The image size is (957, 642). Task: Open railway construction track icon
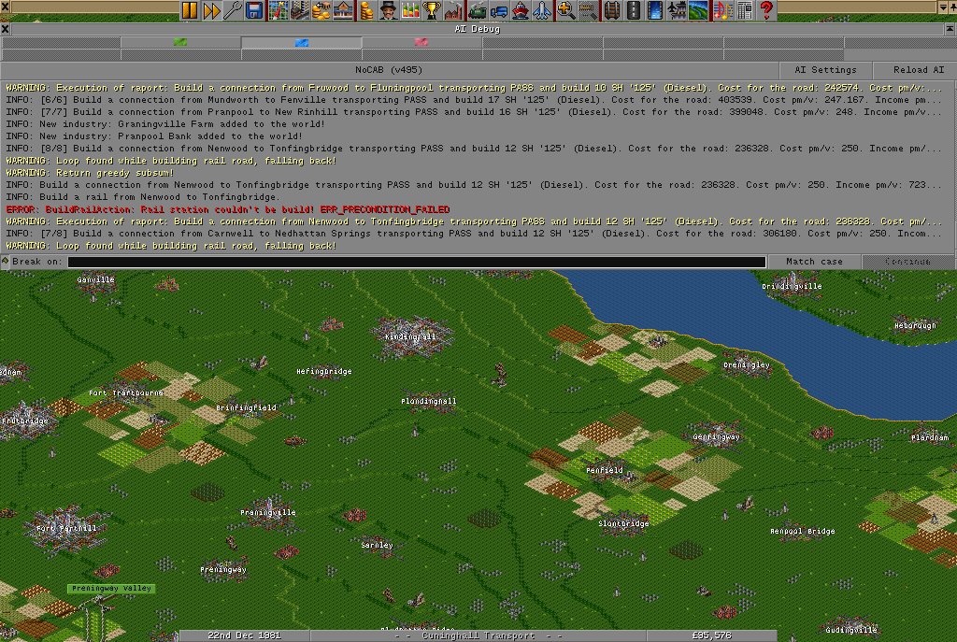click(x=611, y=10)
